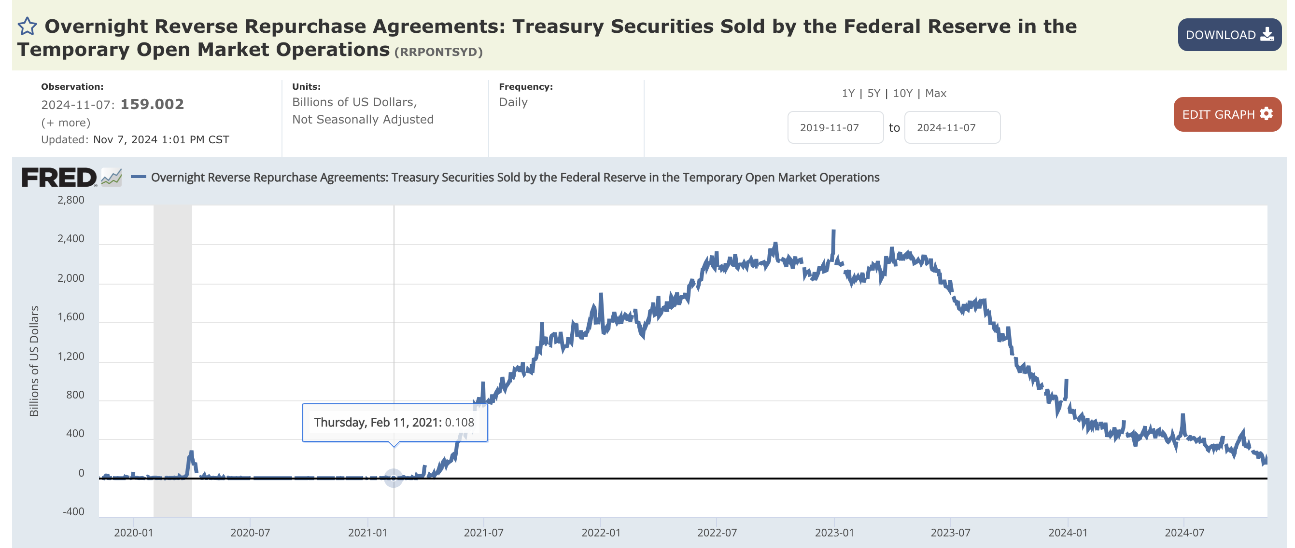Click the series legend title text
The width and height of the screenshot is (1295, 548).
515,178
